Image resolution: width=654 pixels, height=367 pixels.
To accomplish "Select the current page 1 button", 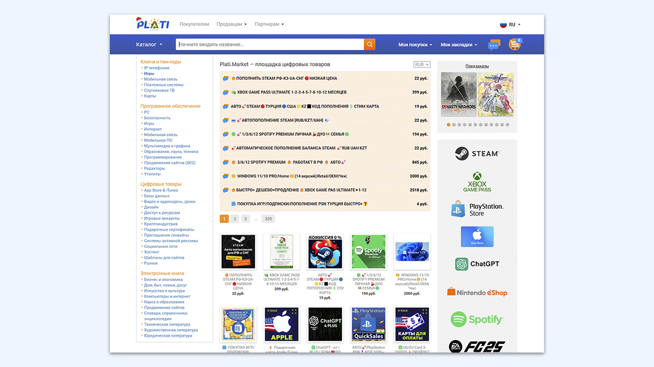I will 224,219.
